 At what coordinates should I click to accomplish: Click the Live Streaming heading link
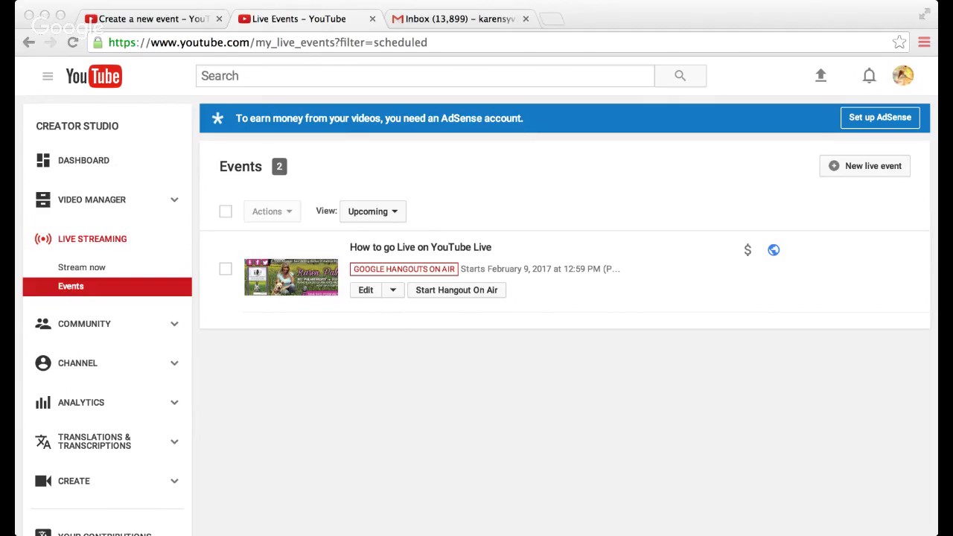pos(92,239)
